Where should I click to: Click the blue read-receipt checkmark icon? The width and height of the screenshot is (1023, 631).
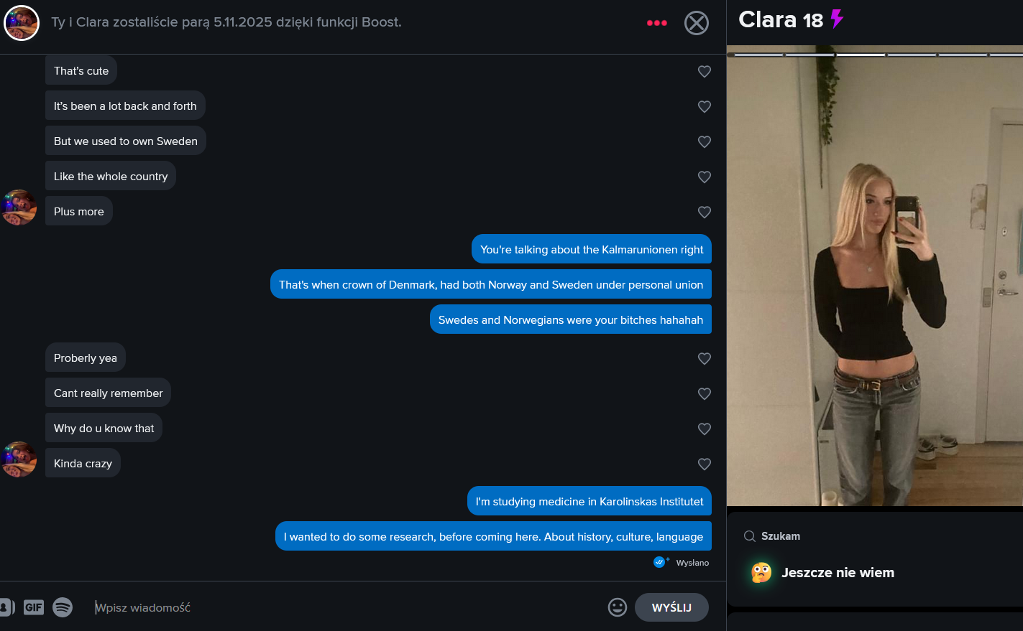pyautogui.click(x=660, y=562)
